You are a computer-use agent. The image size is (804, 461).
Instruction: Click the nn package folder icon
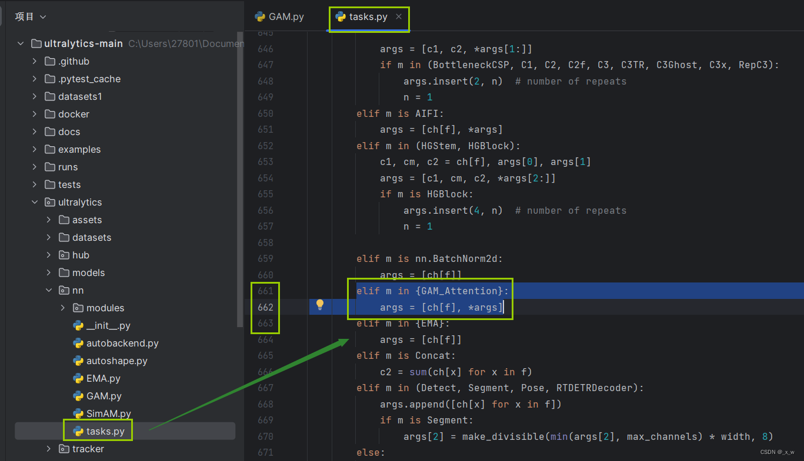pyautogui.click(x=64, y=290)
